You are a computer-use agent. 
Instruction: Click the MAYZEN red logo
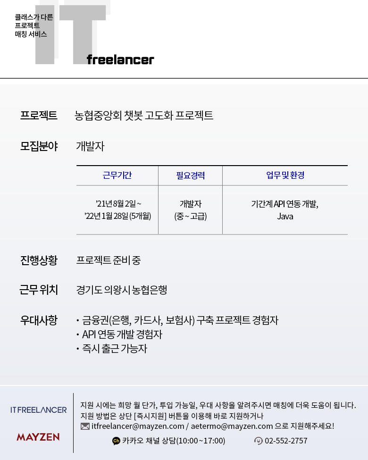tap(38, 437)
